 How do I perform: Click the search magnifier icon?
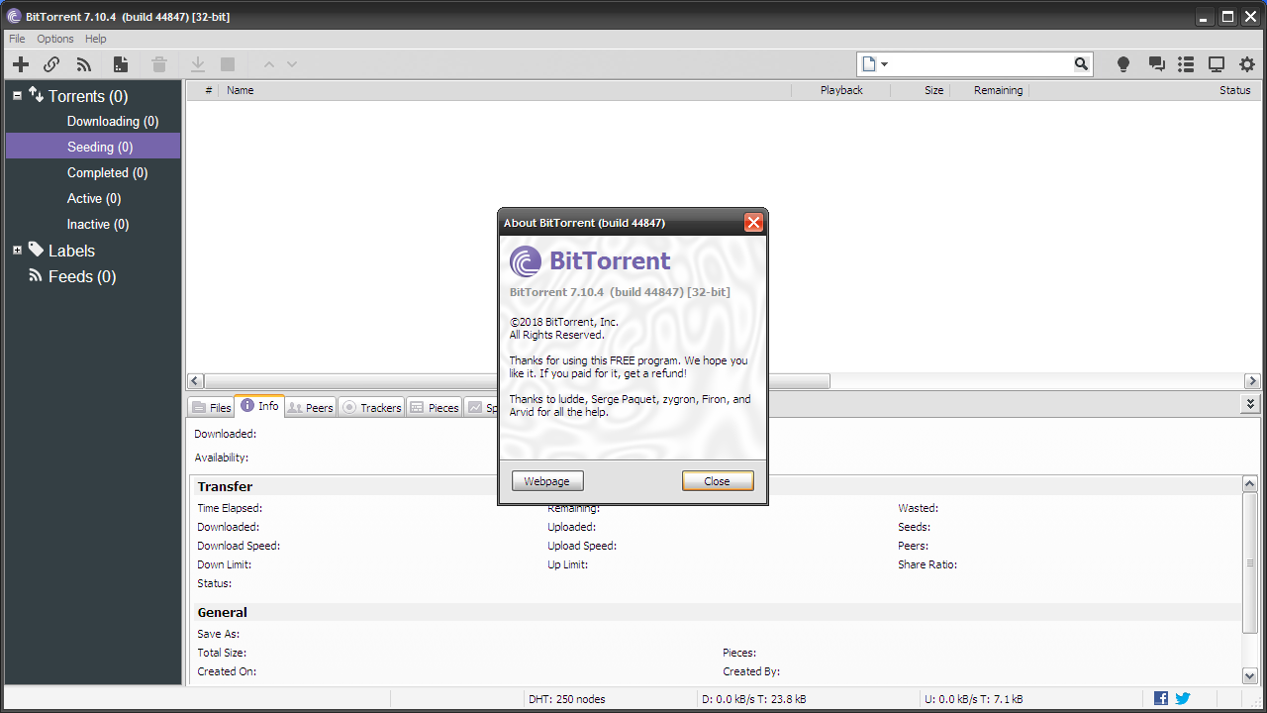(x=1081, y=64)
